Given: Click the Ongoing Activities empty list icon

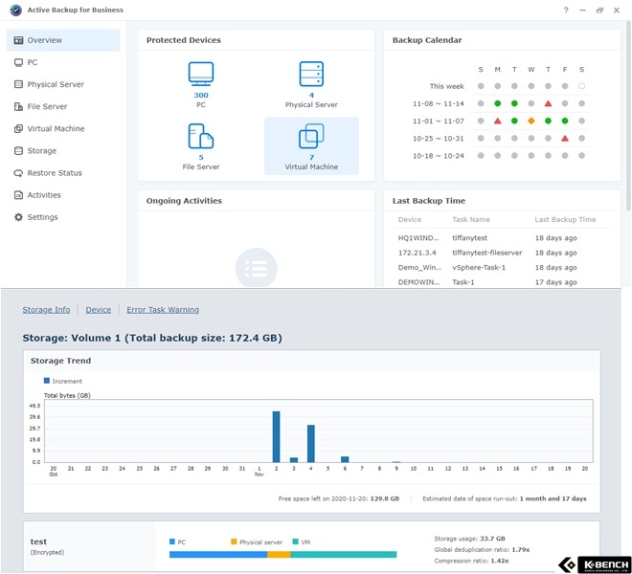Looking at the screenshot, I should pyautogui.click(x=256, y=268).
